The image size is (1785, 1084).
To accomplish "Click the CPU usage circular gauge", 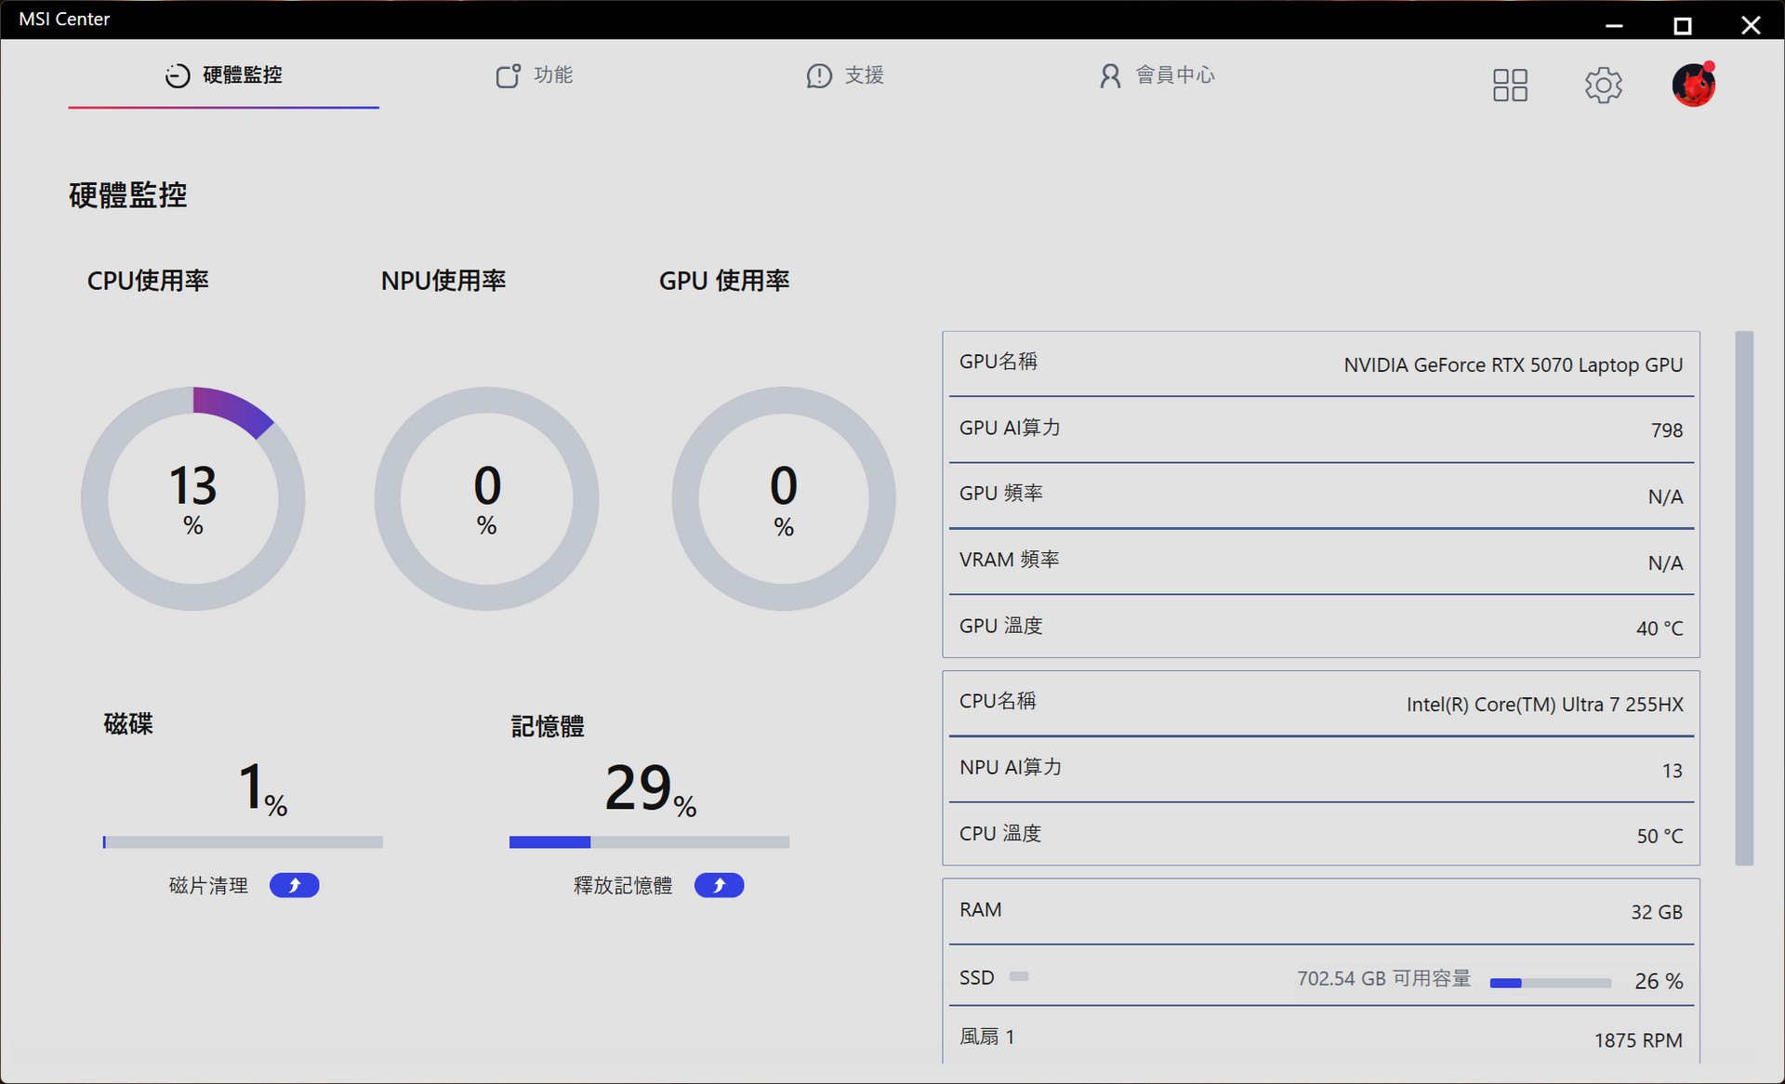I will pos(193,499).
